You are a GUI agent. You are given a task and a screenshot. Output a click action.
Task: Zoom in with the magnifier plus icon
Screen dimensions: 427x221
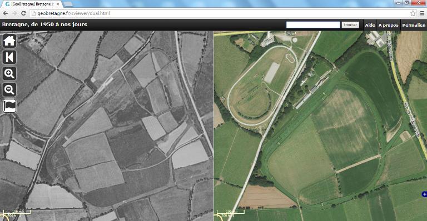pos(9,73)
